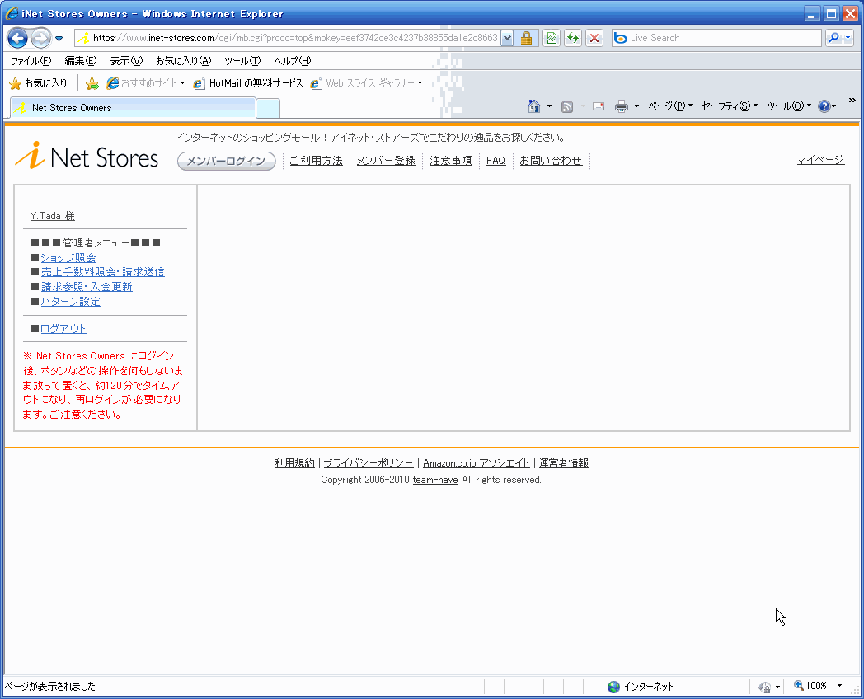Click the browser Back arrow button
Viewport: 864px width, 699px height.
coord(18,38)
